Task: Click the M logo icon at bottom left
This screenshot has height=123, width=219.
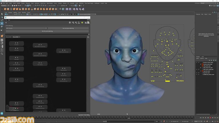Action: pos(2,113)
